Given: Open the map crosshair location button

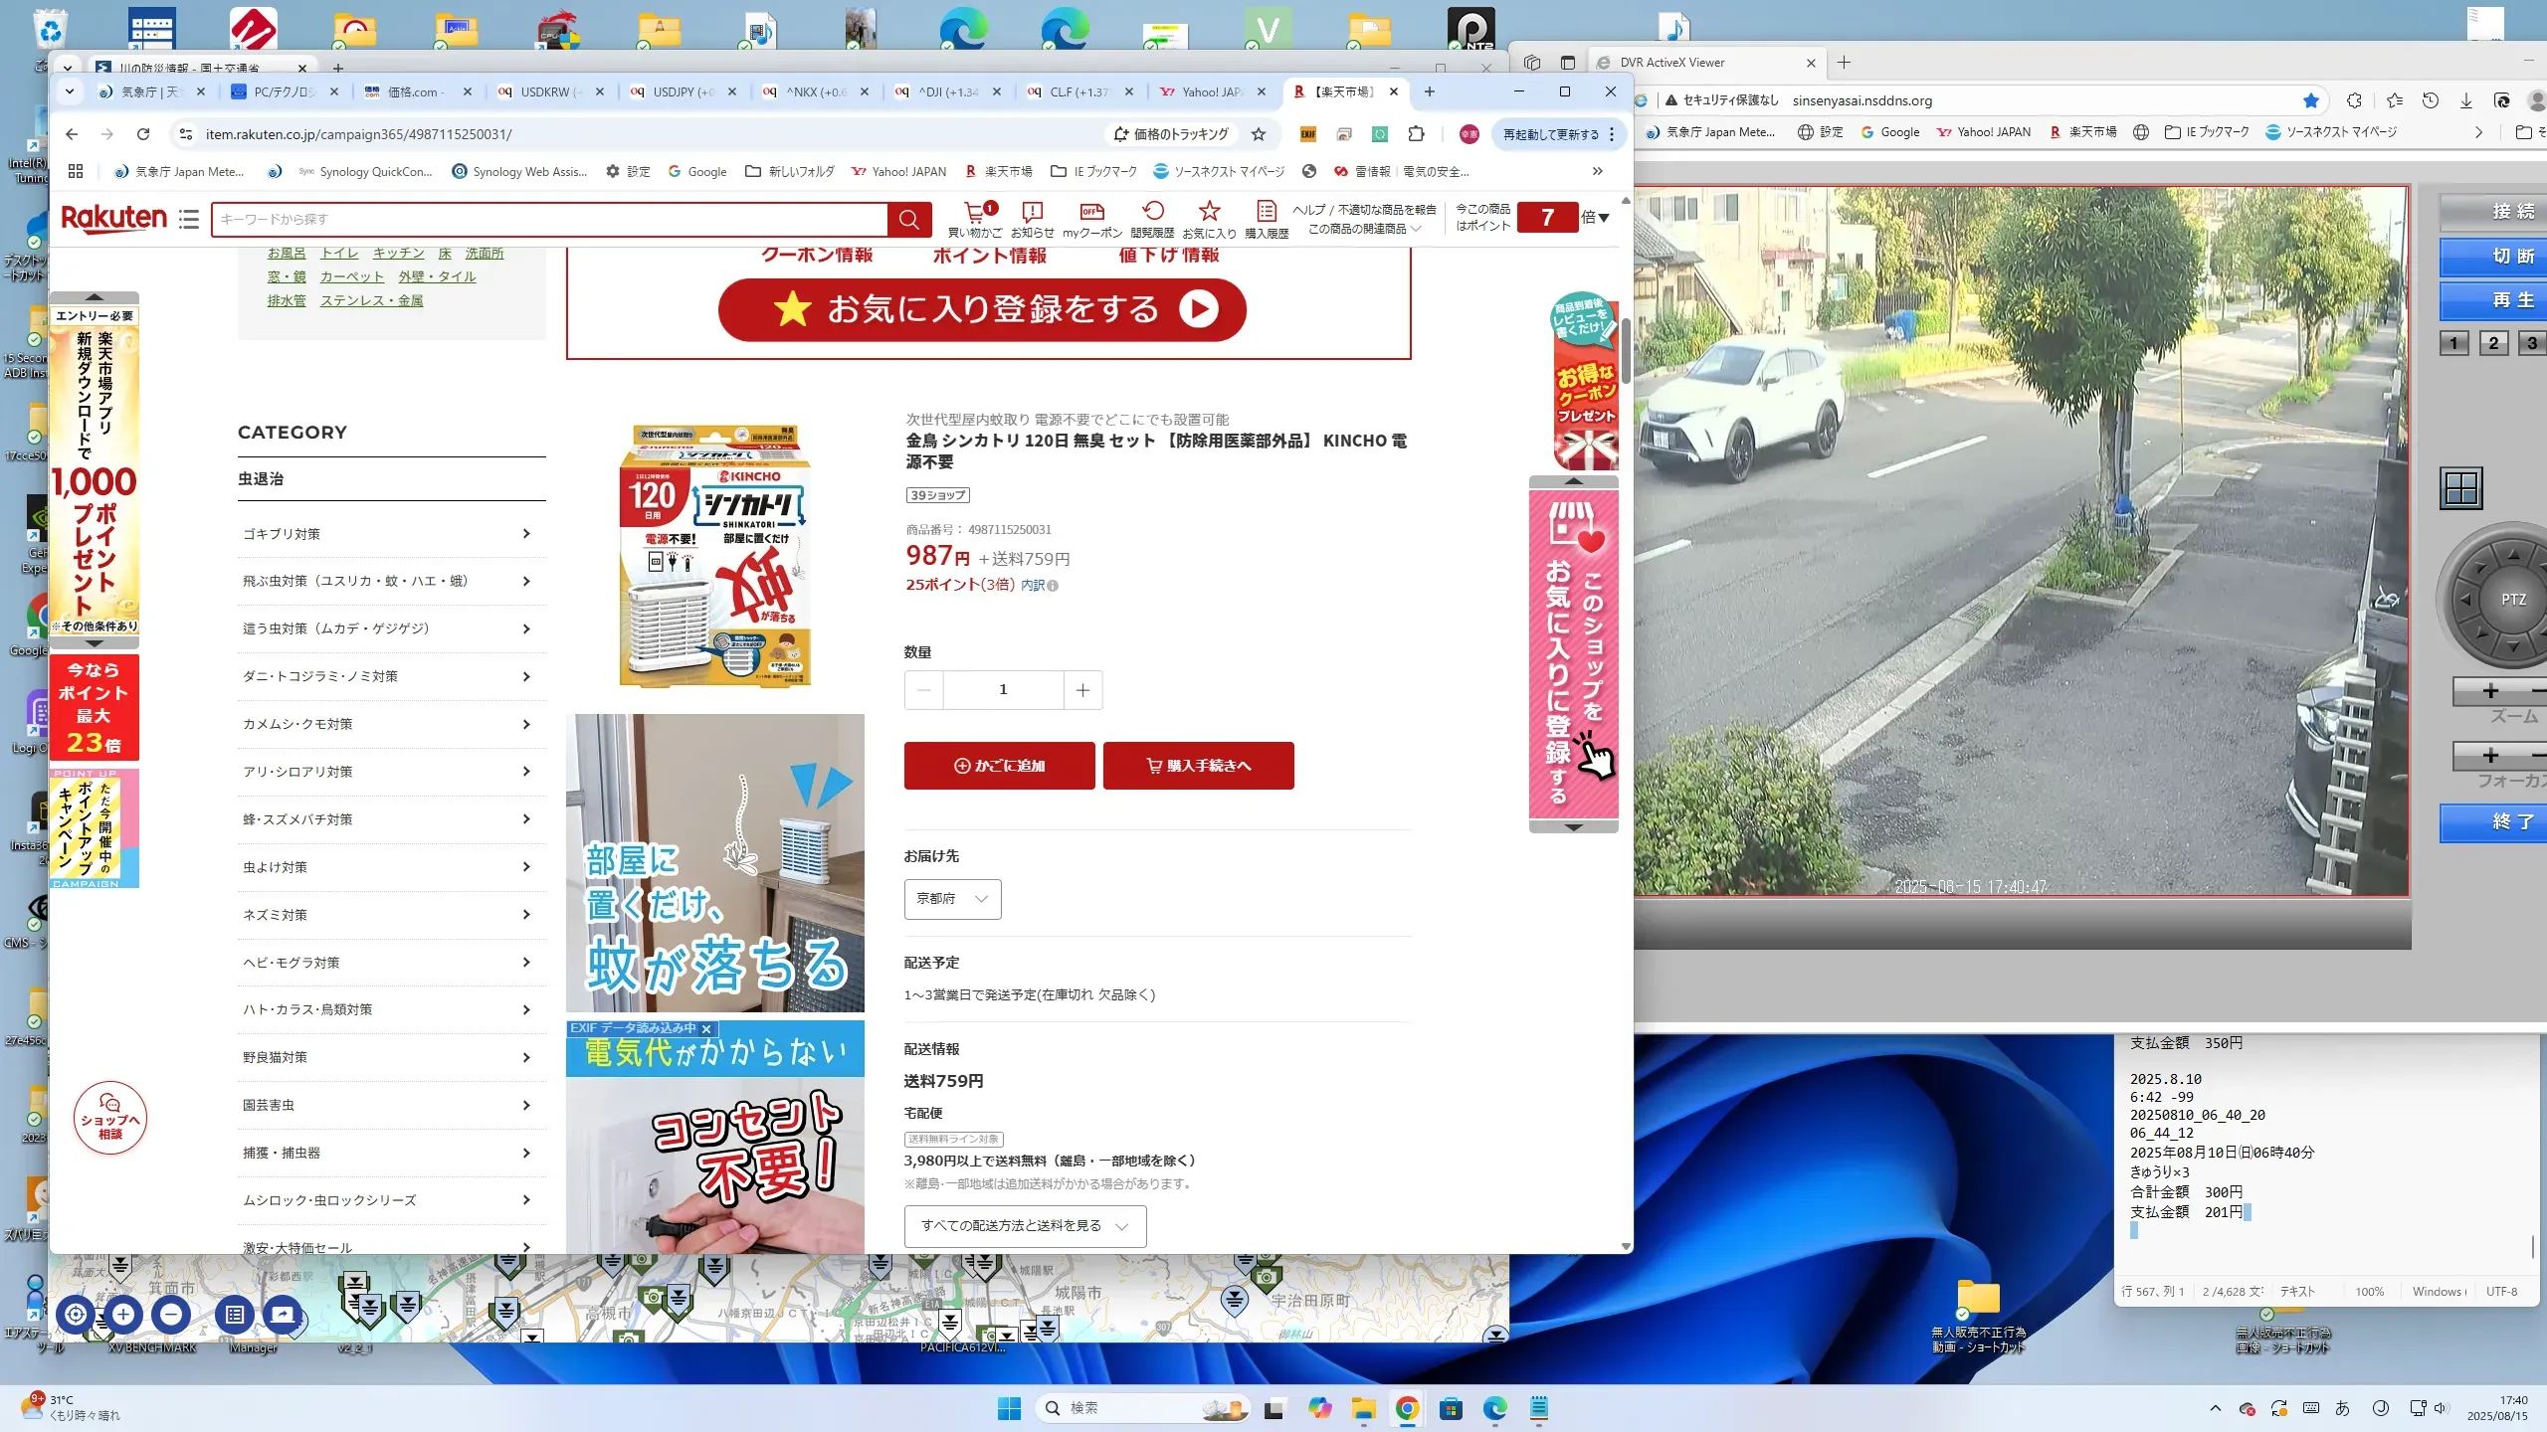Looking at the screenshot, I should pos(76,1315).
